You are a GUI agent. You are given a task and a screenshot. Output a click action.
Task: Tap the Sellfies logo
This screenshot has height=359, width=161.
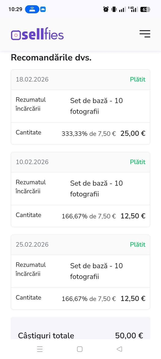(37, 34)
